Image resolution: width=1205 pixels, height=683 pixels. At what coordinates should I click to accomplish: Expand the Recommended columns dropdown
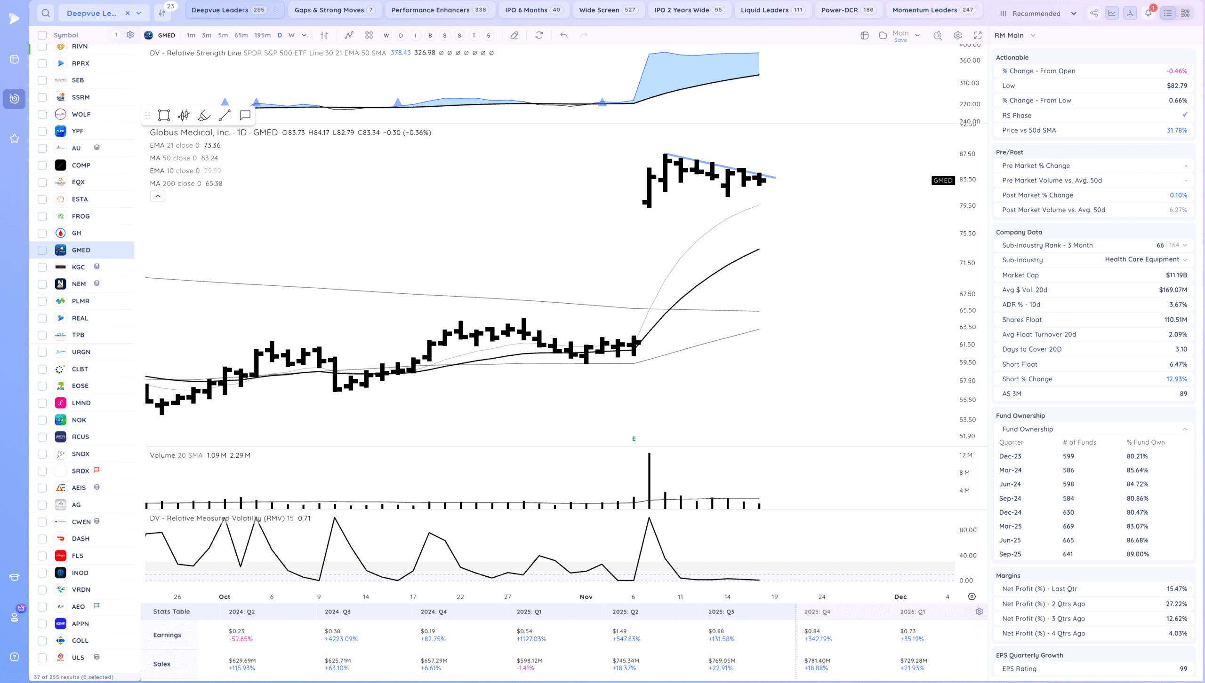coord(1074,13)
